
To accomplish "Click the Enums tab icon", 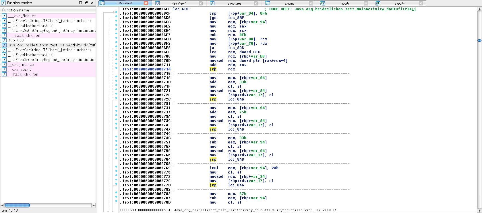I will [x=268, y=3].
